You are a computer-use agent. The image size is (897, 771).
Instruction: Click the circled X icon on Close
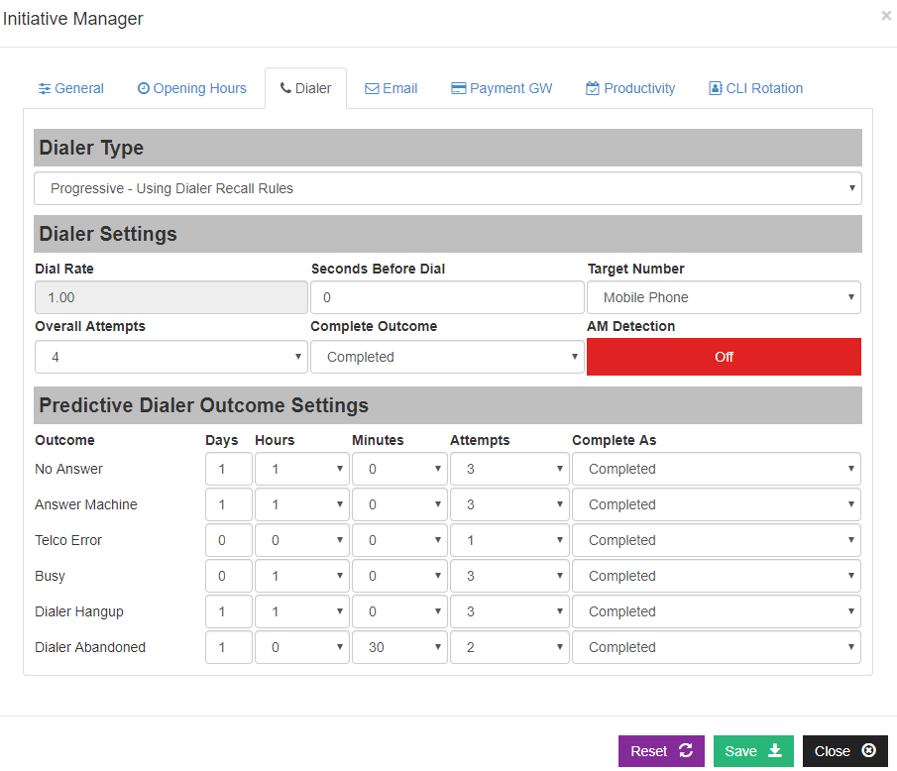click(x=869, y=750)
